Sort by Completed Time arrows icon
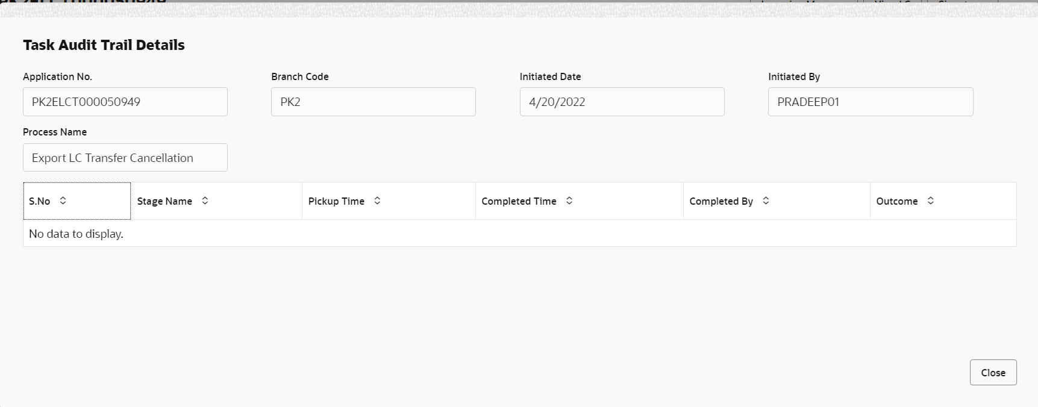 click(x=569, y=200)
